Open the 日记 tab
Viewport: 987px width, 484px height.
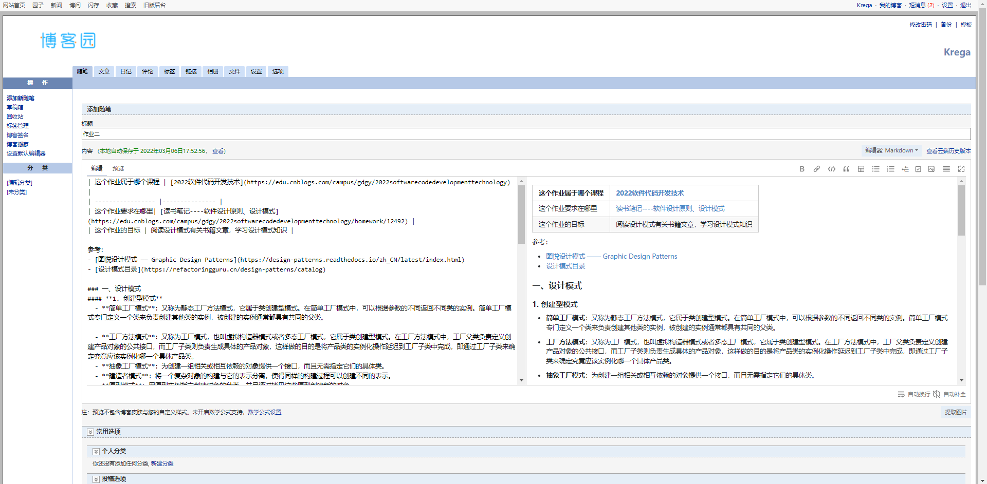pos(126,71)
